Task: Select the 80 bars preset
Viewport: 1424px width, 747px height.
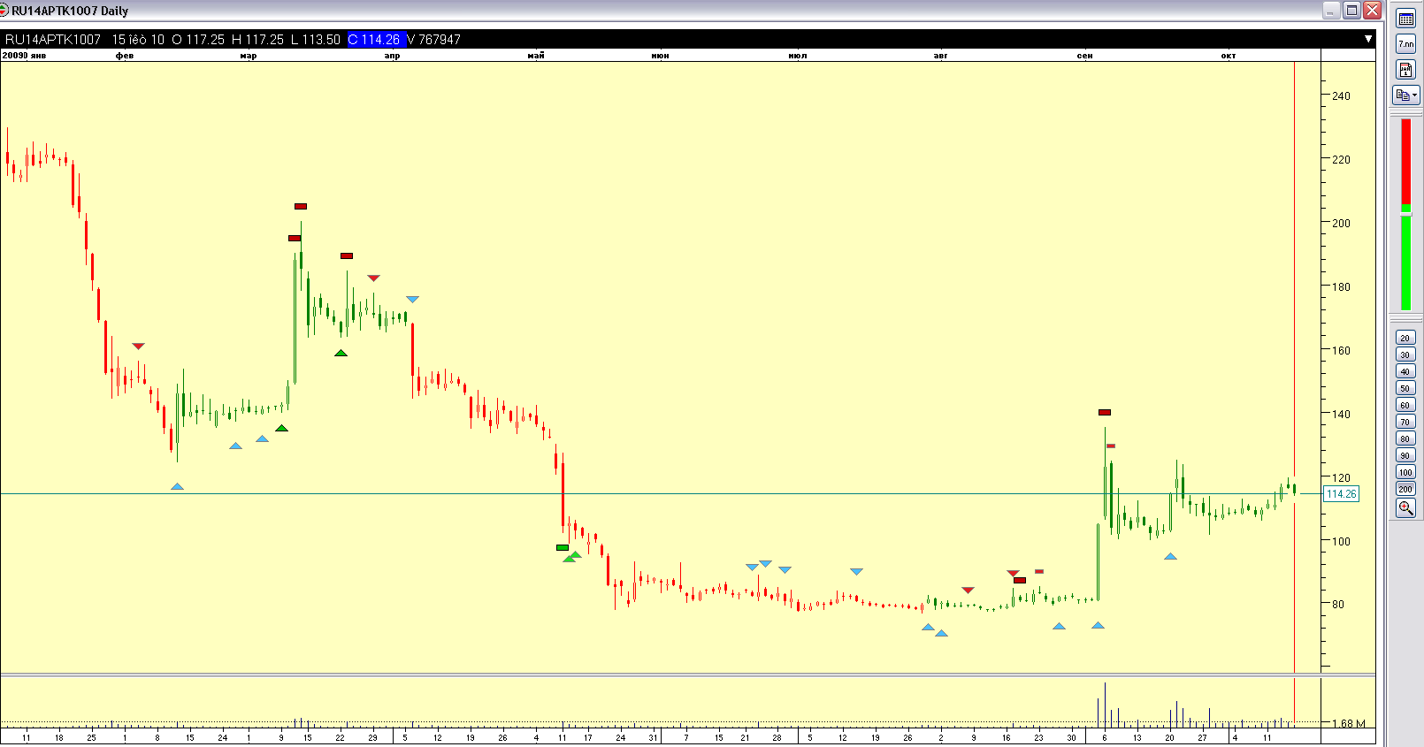Action: [1405, 438]
